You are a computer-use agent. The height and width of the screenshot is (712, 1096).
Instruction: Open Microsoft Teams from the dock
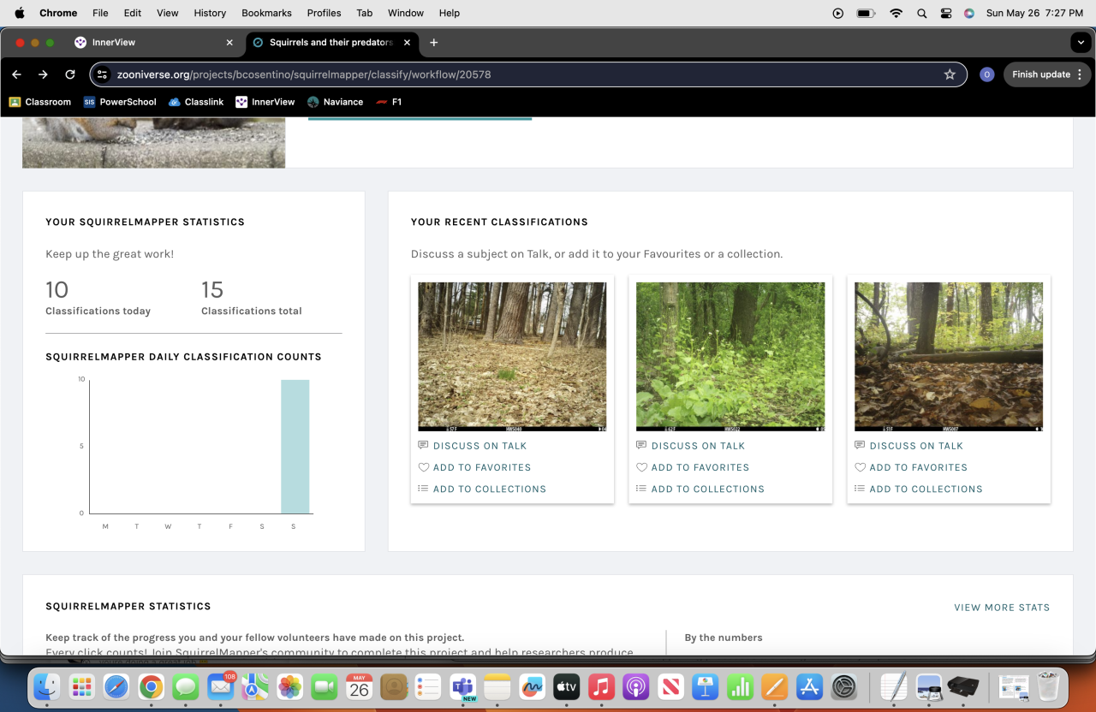(x=463, y=686)
